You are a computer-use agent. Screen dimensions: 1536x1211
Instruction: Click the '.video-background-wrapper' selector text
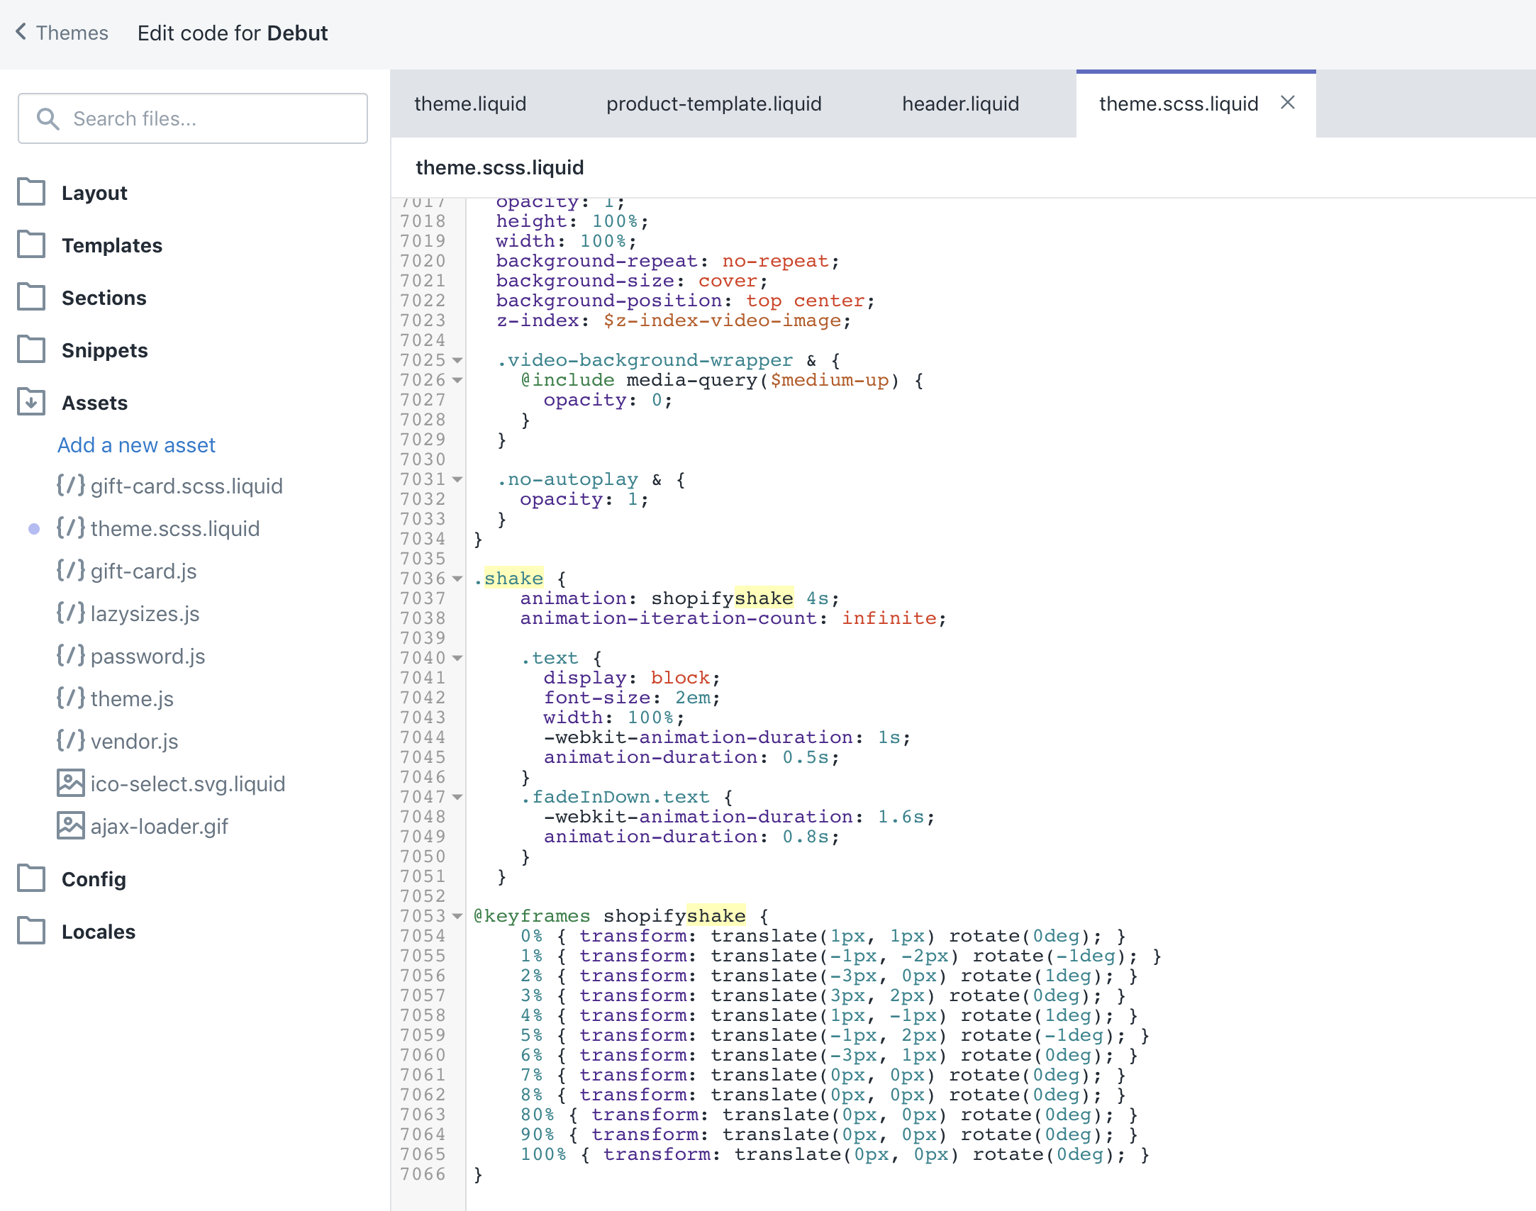(x=645, y=360)
